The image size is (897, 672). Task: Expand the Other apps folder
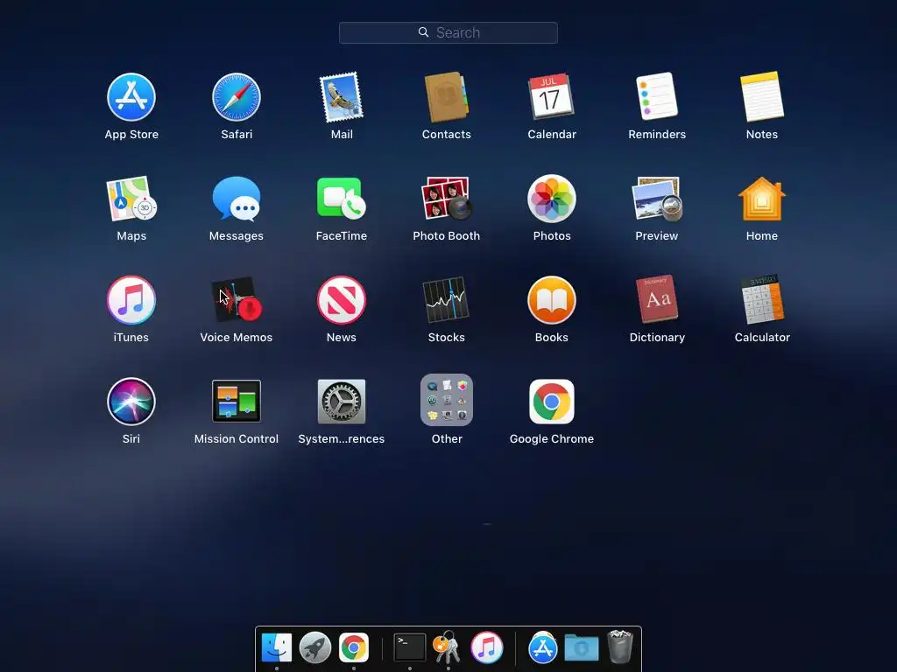[x=446, y=400]
